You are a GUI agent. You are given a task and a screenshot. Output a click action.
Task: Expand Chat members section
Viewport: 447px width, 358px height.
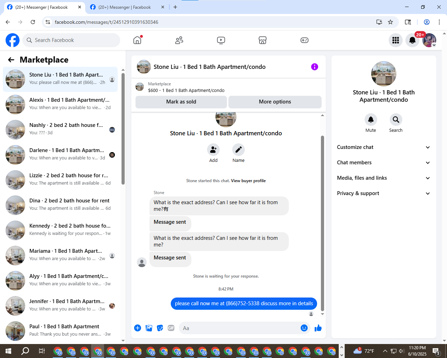coord(383,163)
